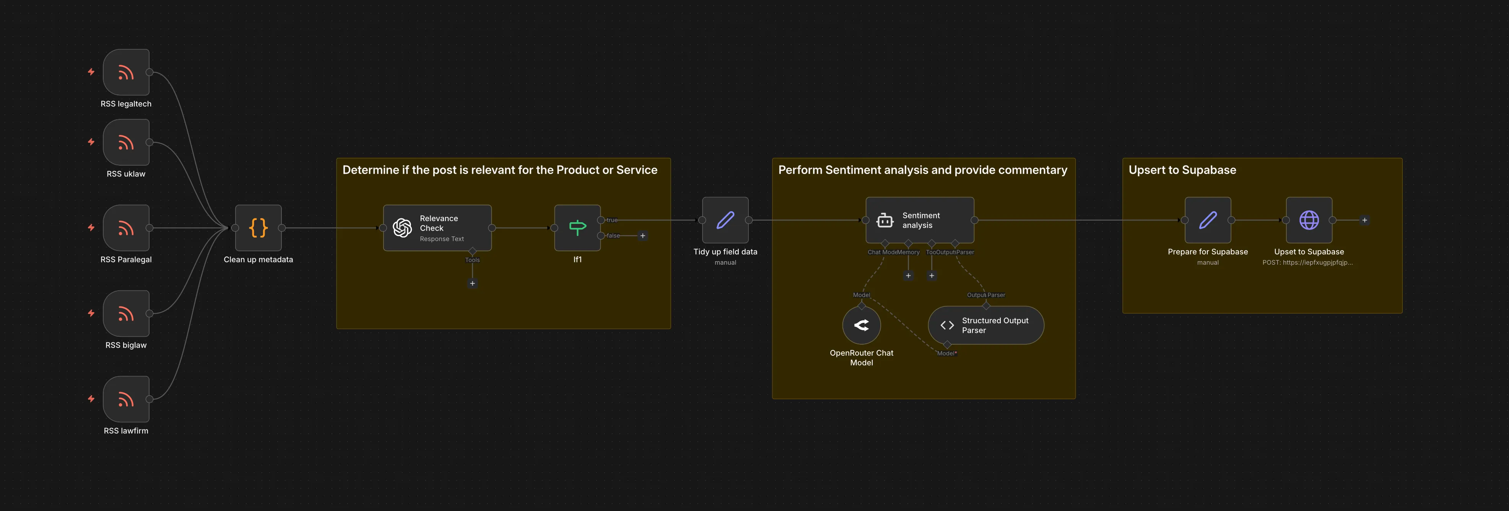
Task: Add Memory to Sentiment analysis via plus button
Action: pos(909,275)
